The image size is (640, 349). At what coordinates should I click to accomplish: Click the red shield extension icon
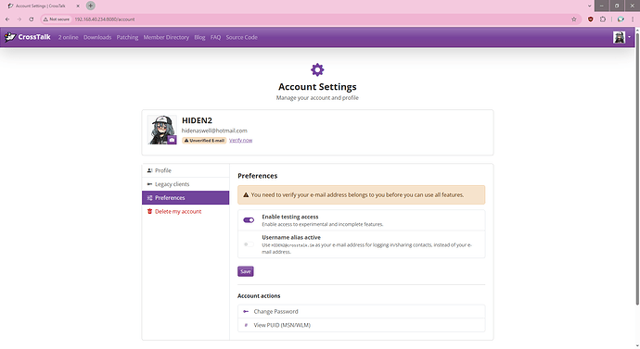(590, 19)
